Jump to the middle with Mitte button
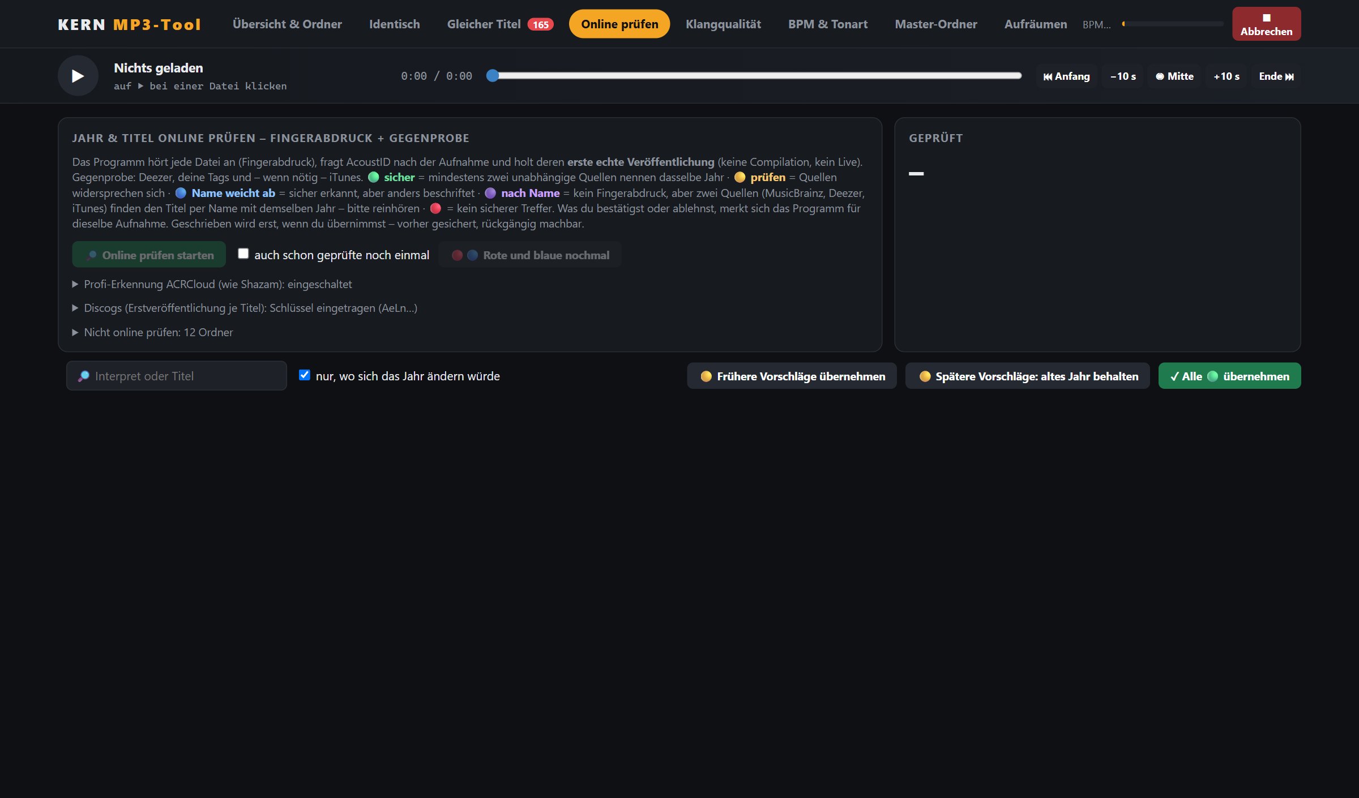This screenshot has height=798, width=1359. [1174, 76]
